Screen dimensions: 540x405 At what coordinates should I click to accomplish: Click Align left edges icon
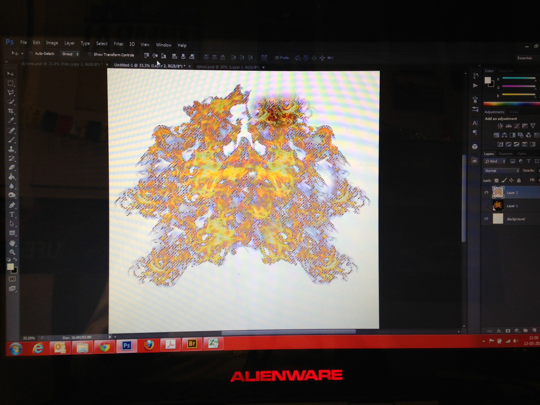(x=175, y=56)
